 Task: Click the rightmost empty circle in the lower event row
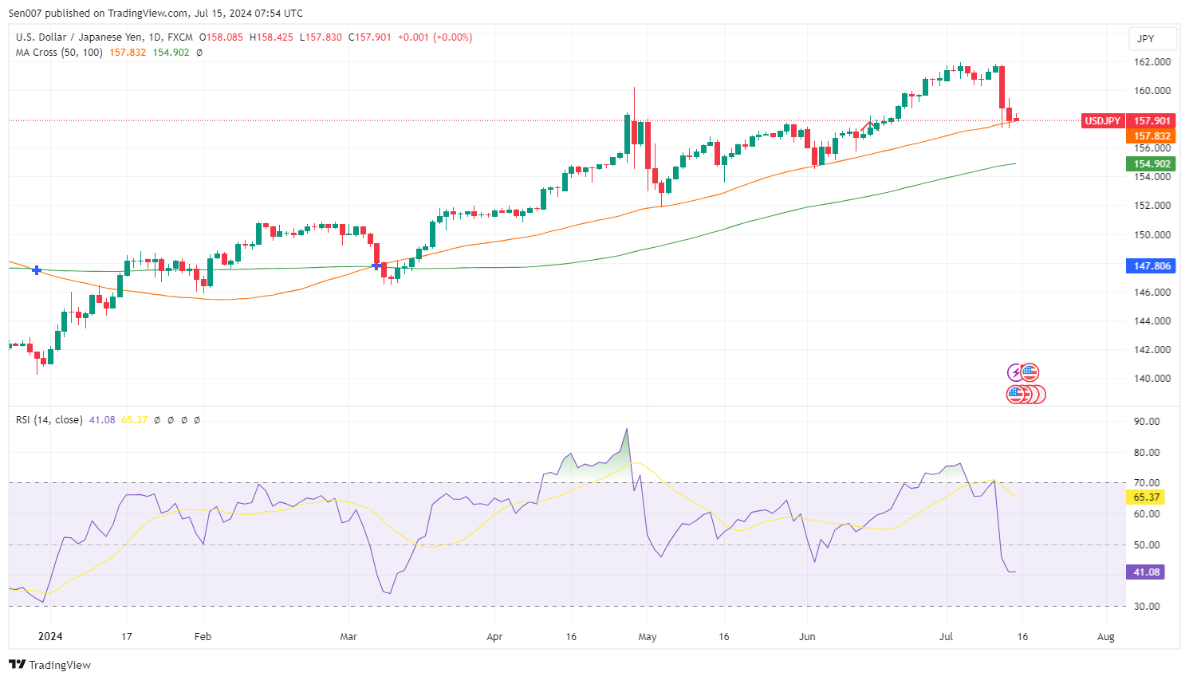point(1037,394)
